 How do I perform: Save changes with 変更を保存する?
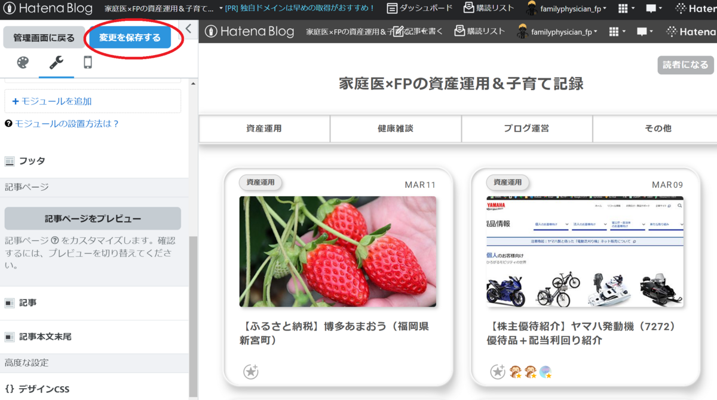click(x=130, y=38)
